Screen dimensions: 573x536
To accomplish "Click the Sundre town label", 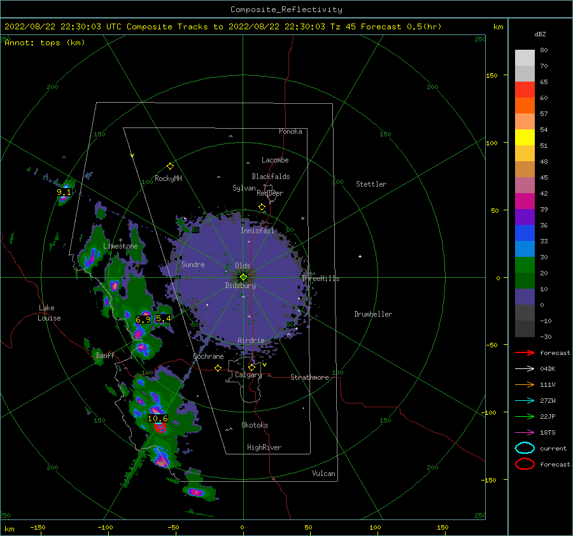I will (x=193, y=264).
